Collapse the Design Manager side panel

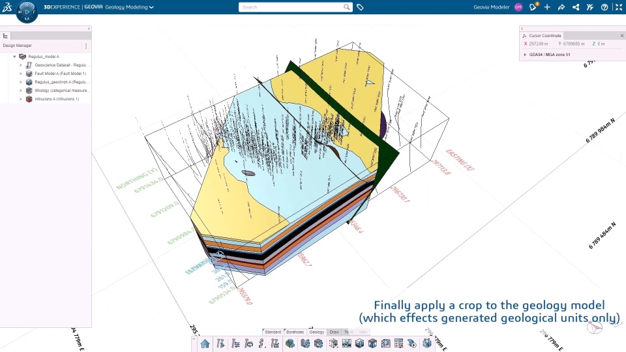pos(89,28)
